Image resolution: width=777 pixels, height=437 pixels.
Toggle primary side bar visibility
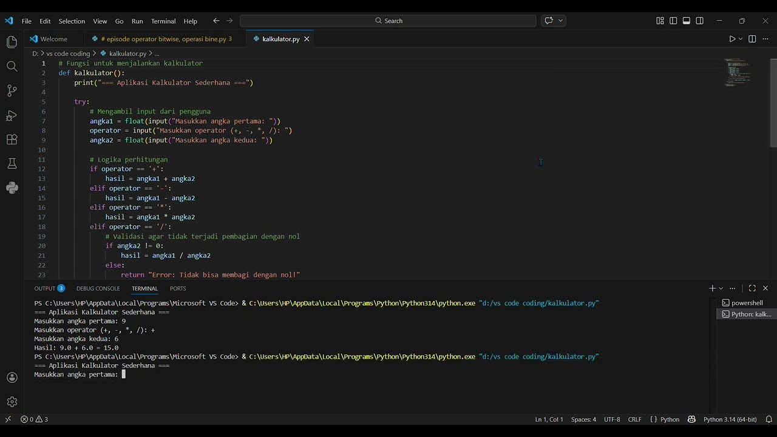tap(673, 21)
